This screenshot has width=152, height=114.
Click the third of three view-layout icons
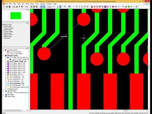tap(37, 7)
